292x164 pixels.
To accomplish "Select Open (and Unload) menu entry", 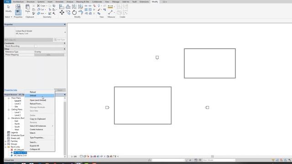I will (x=40, y=100).
